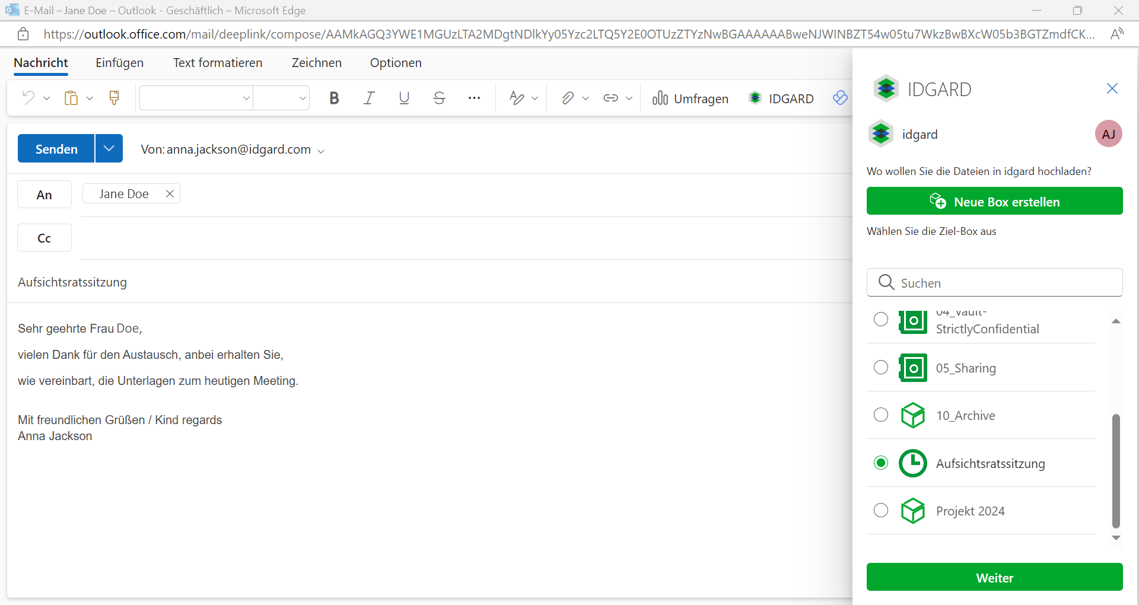Select the 04_Vault-StrictlyConfidential radio button
1139x605 pixels.
click(881, 319)
